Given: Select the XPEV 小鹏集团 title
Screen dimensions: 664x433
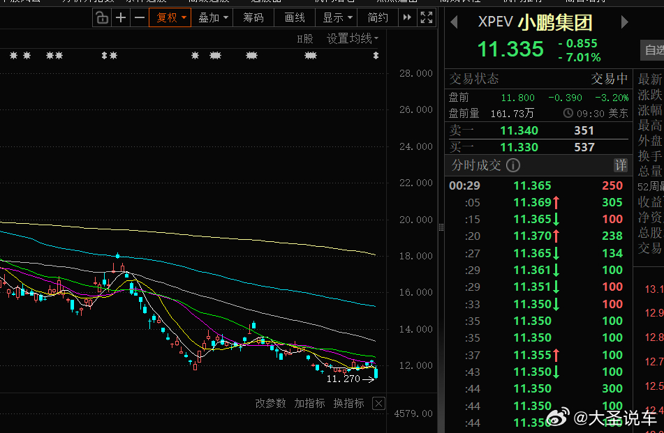Looking at the screenshot, I should click(536, 22).
